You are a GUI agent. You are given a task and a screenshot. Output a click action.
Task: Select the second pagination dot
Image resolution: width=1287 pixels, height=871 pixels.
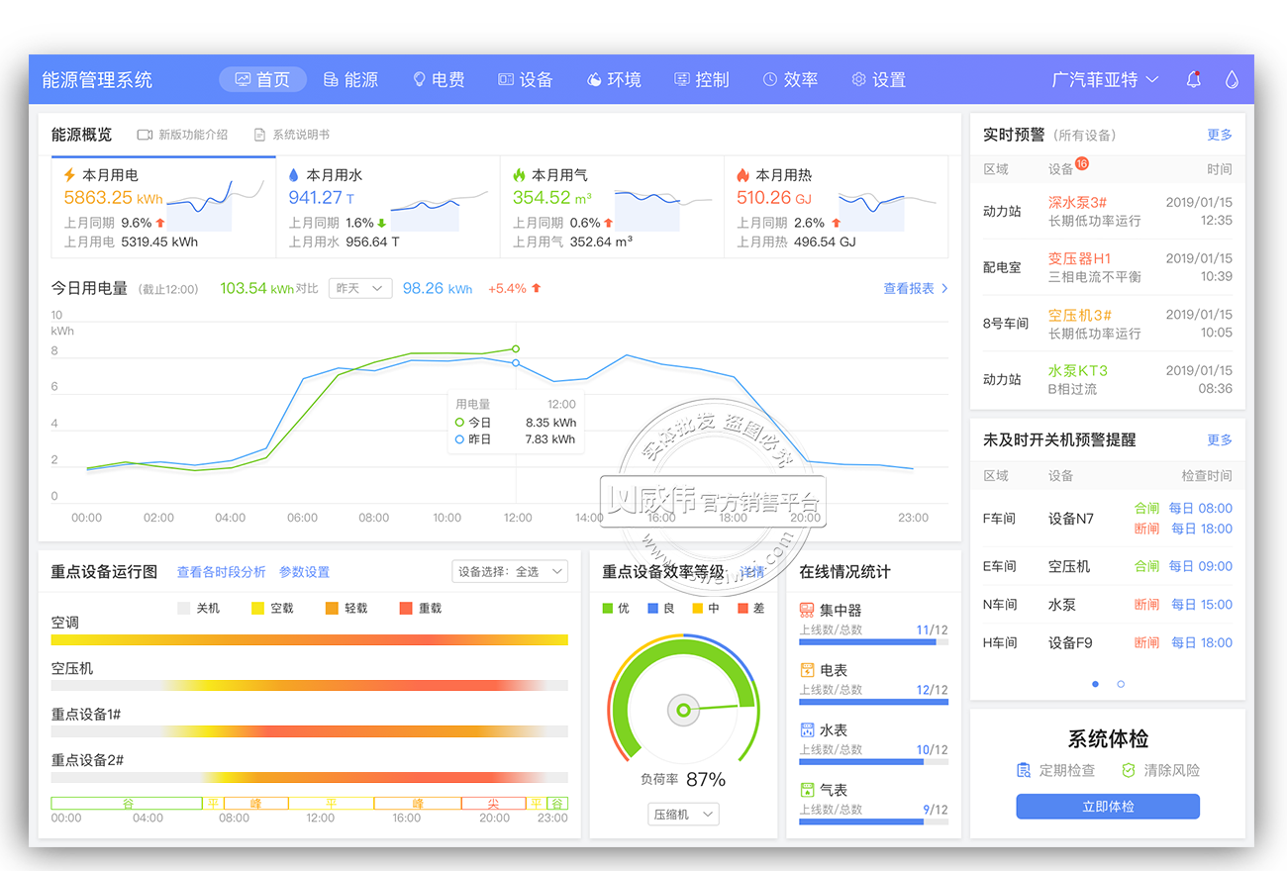click(1121, 684)
